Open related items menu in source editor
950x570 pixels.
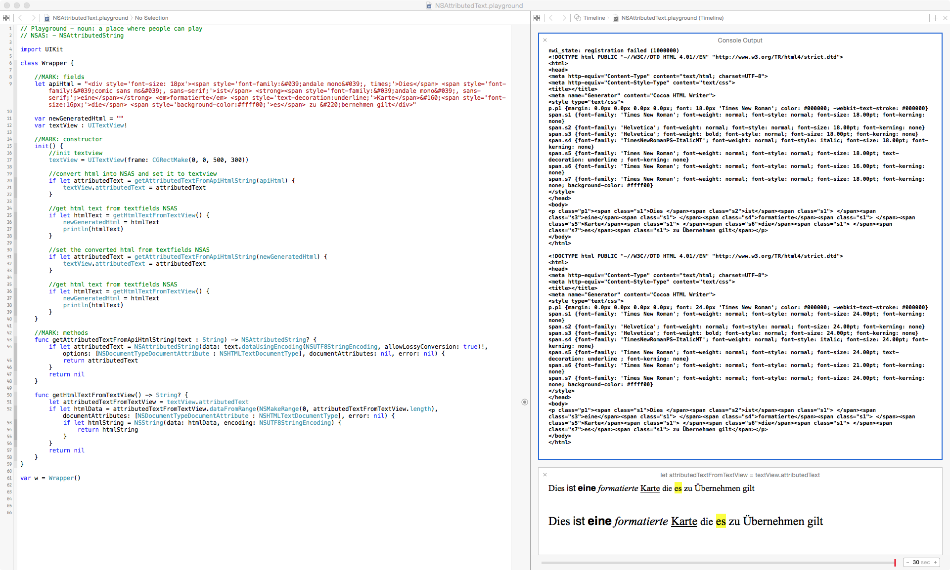(6, 18)
